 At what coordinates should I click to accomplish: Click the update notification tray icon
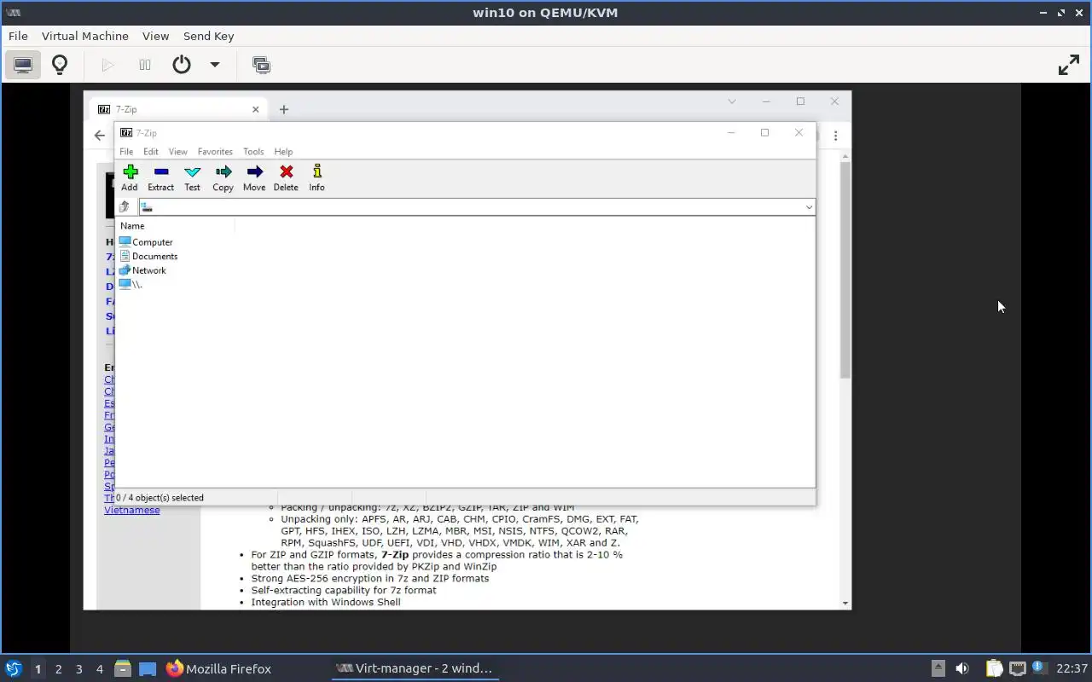pyautogui.click(x=1040, y=668)
